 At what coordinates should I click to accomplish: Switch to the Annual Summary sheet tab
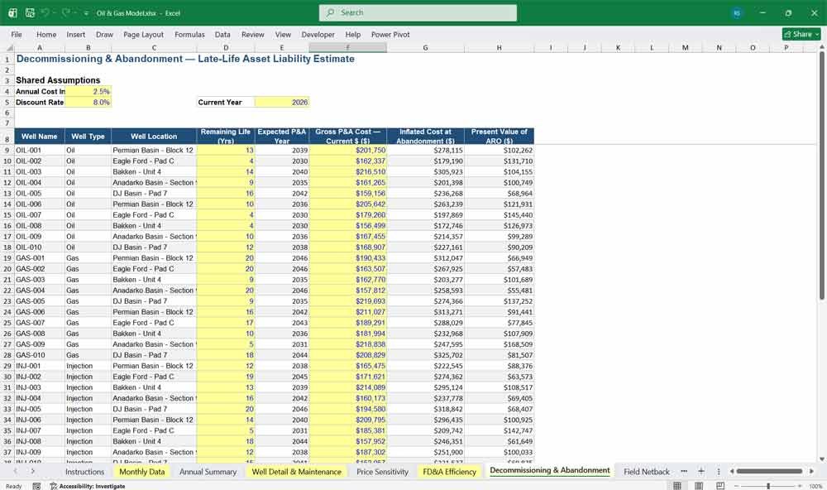point(208,472)
